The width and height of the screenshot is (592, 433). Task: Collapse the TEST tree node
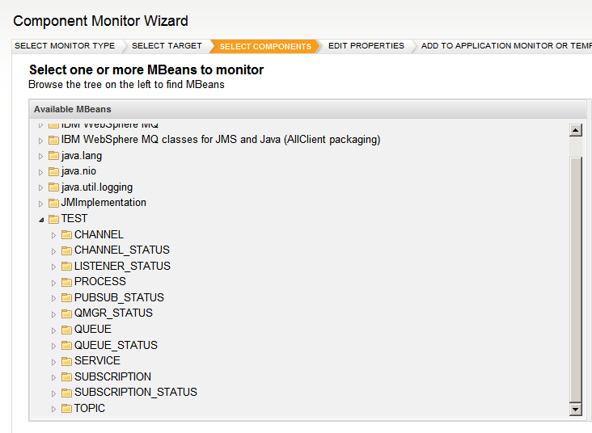coord(41,220)
